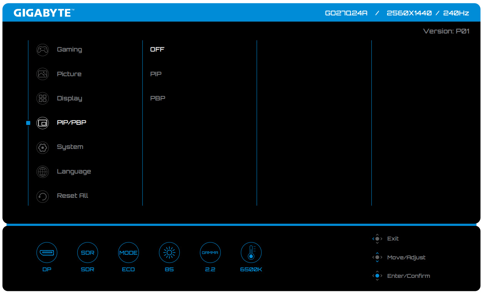Click the Move/Adjust hint label
This screenshot has width=483, height=294.
pyautogui.click(x=406, y=257)
